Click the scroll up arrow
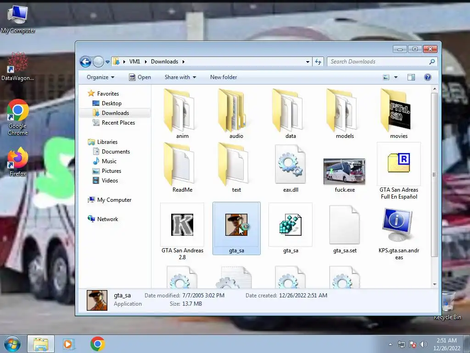This screenshot has width=470, height=353. pos(434,89)
